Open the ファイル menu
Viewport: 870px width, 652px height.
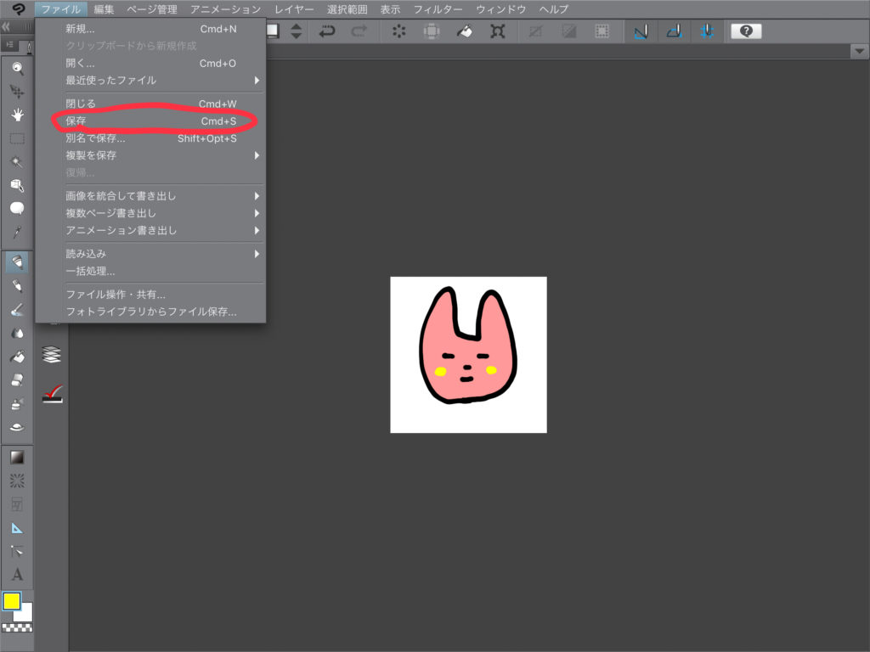click(61, 8)
